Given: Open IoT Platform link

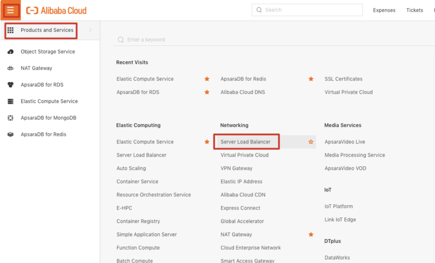Looking at the screenshot, I should pyautogui.click(x=339, y=207).
